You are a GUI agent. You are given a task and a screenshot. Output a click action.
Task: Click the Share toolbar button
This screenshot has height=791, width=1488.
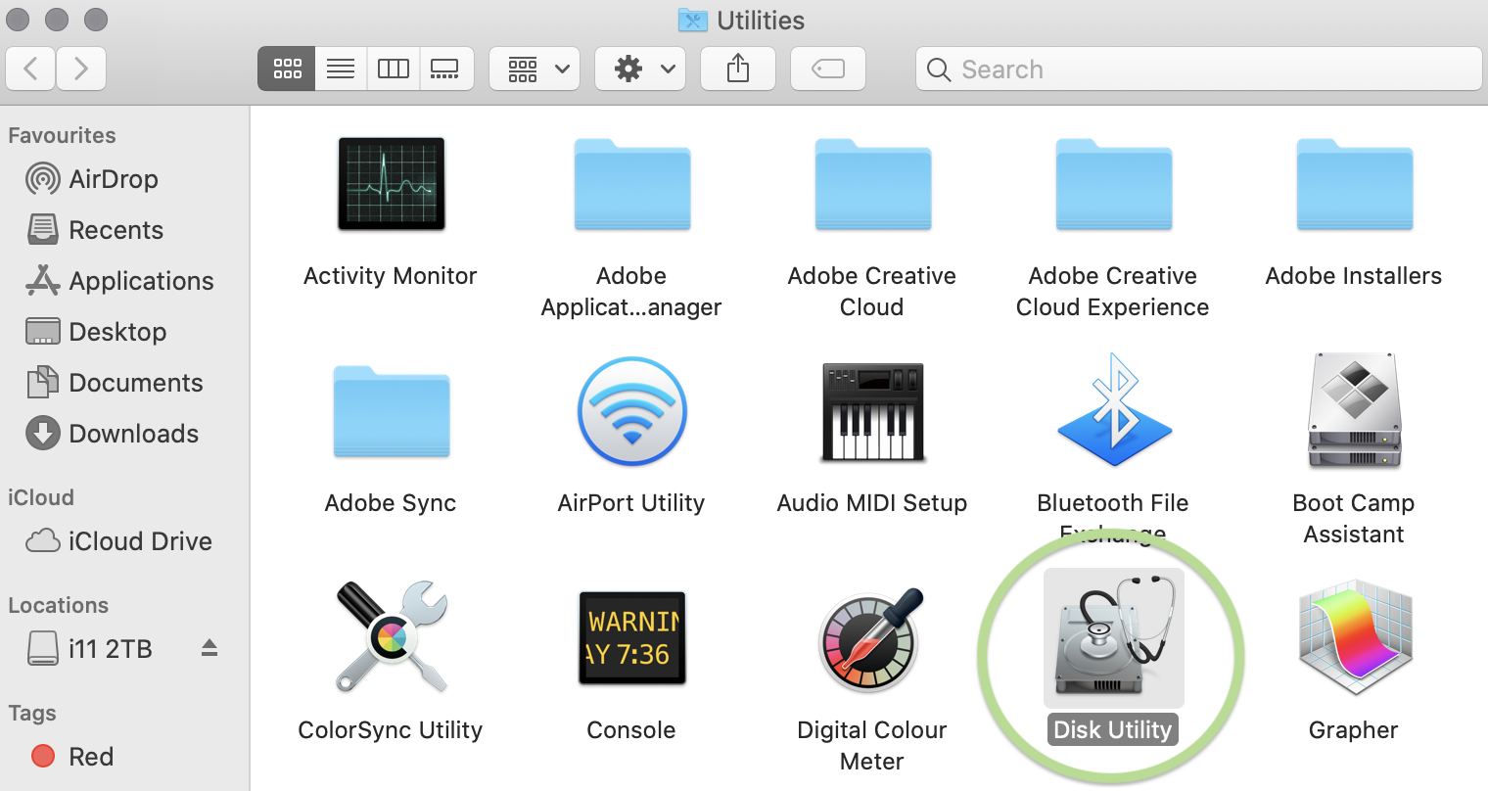pos(738,69)
